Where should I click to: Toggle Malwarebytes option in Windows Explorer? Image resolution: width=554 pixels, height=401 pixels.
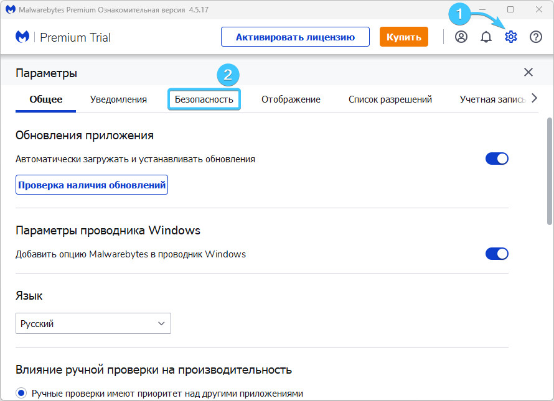point(497,254)
